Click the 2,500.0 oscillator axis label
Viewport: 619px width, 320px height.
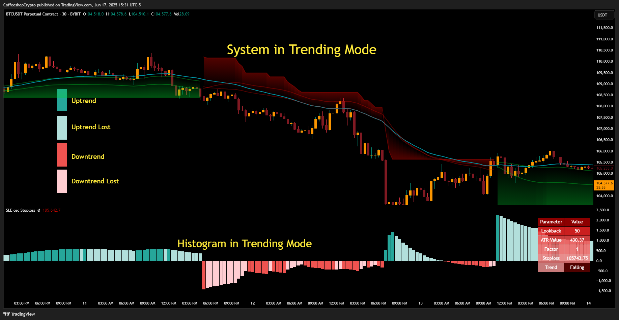point(603,210)
